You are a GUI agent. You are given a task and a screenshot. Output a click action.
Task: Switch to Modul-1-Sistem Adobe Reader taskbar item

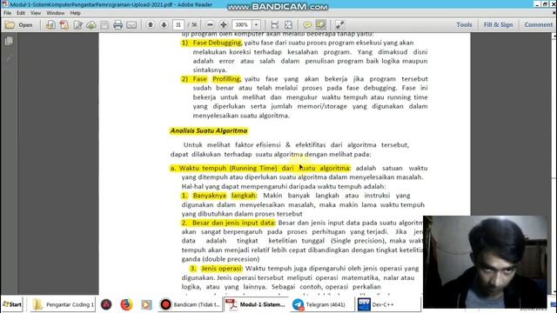pyautogui.click(x=256, y=304)
